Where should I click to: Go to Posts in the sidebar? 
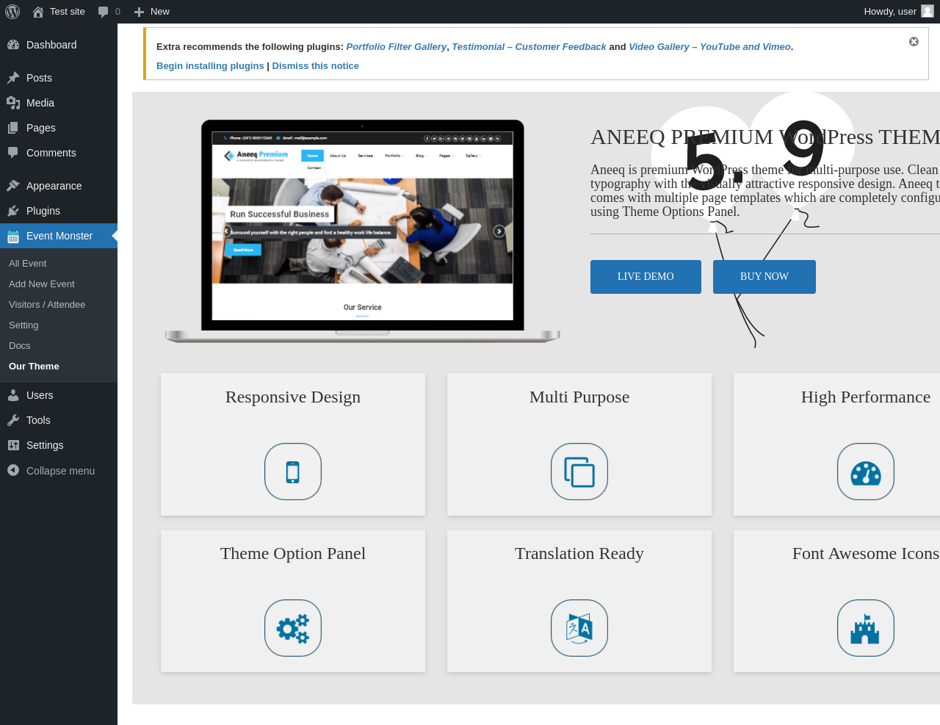click(59, 78)
